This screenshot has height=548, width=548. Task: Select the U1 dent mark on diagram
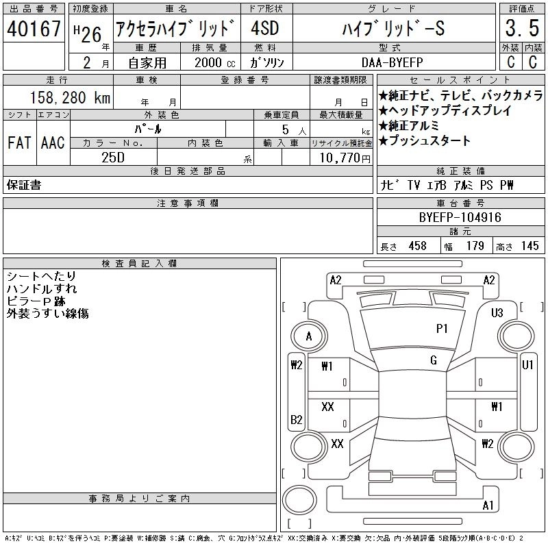click(527, 366)
